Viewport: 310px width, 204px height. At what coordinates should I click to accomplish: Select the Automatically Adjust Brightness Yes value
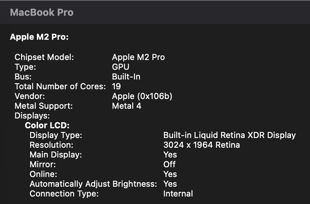(x=170, y=184)
